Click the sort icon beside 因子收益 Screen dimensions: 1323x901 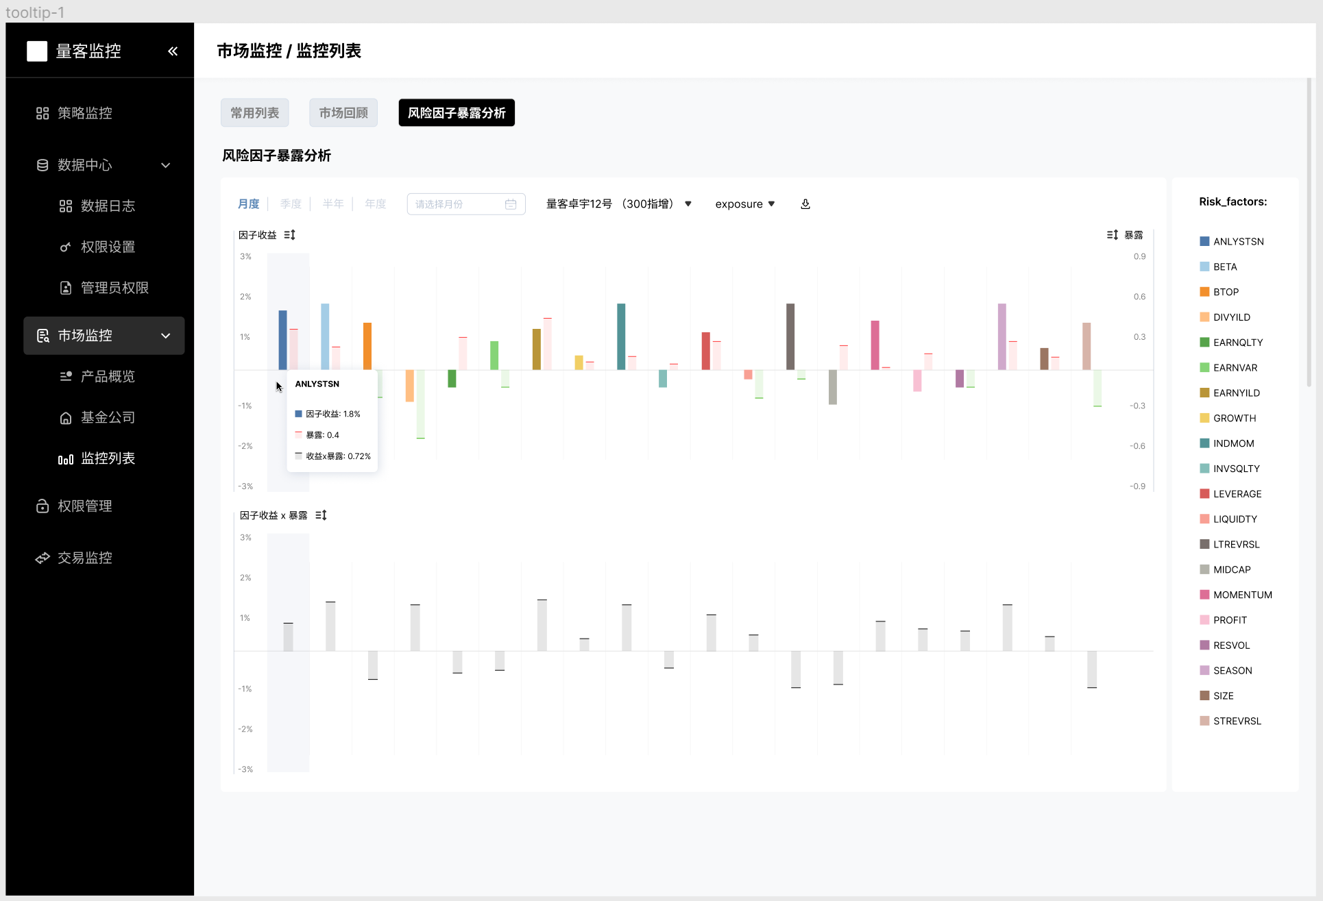click(x=290, y=235)
